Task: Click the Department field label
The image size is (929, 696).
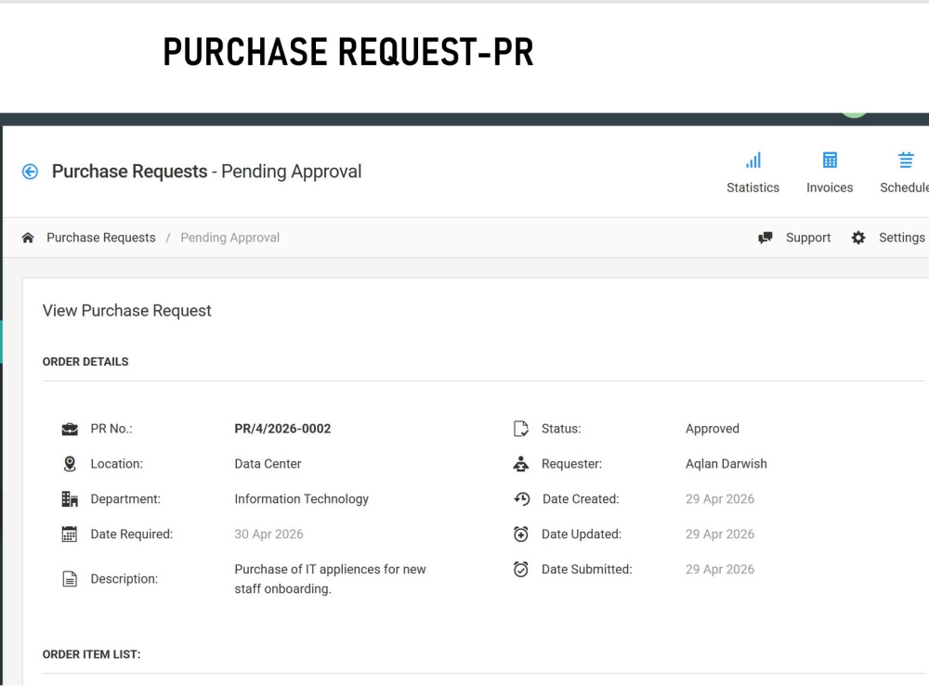Action: 125,499
